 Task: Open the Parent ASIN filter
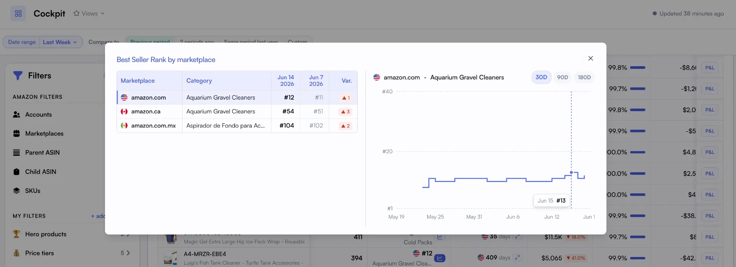tap(42, 152)
